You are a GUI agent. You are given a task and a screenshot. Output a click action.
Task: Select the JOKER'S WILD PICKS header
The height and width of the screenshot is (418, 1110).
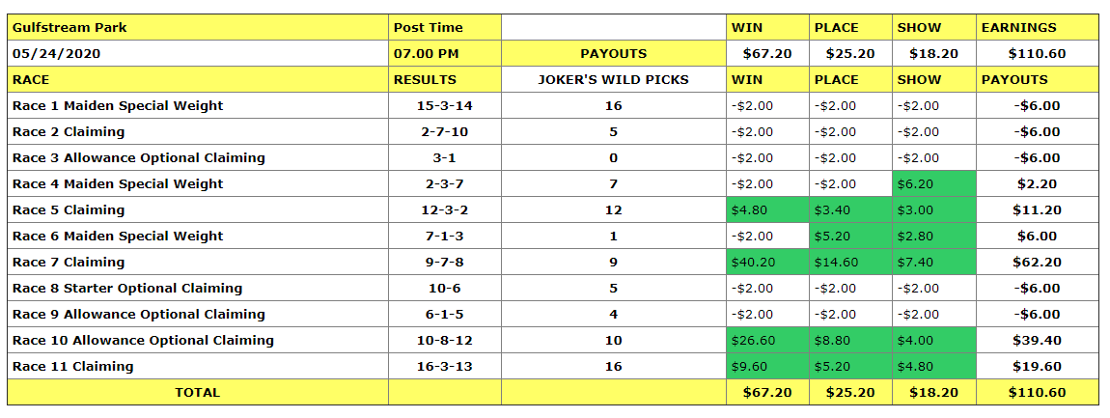[x=613, y=80]
